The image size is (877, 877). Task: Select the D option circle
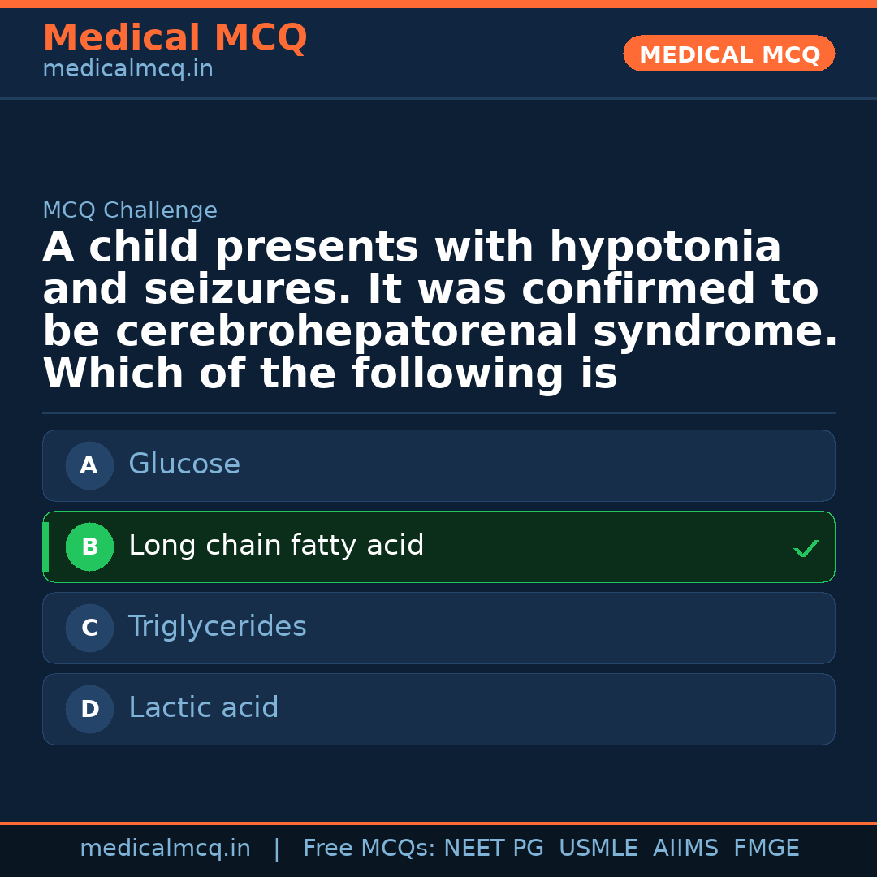pyautogui.click(x=89, y=710)
